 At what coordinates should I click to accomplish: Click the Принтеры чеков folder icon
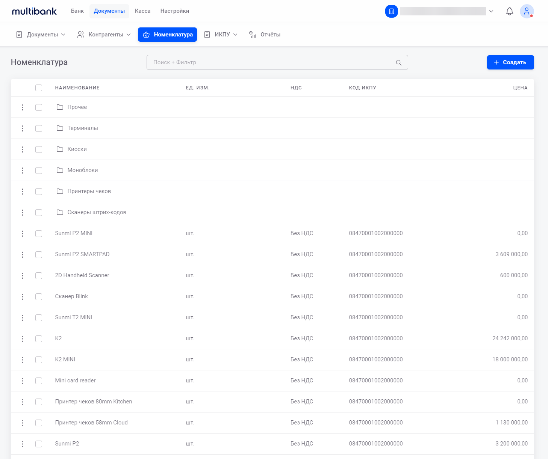(60, 191)
